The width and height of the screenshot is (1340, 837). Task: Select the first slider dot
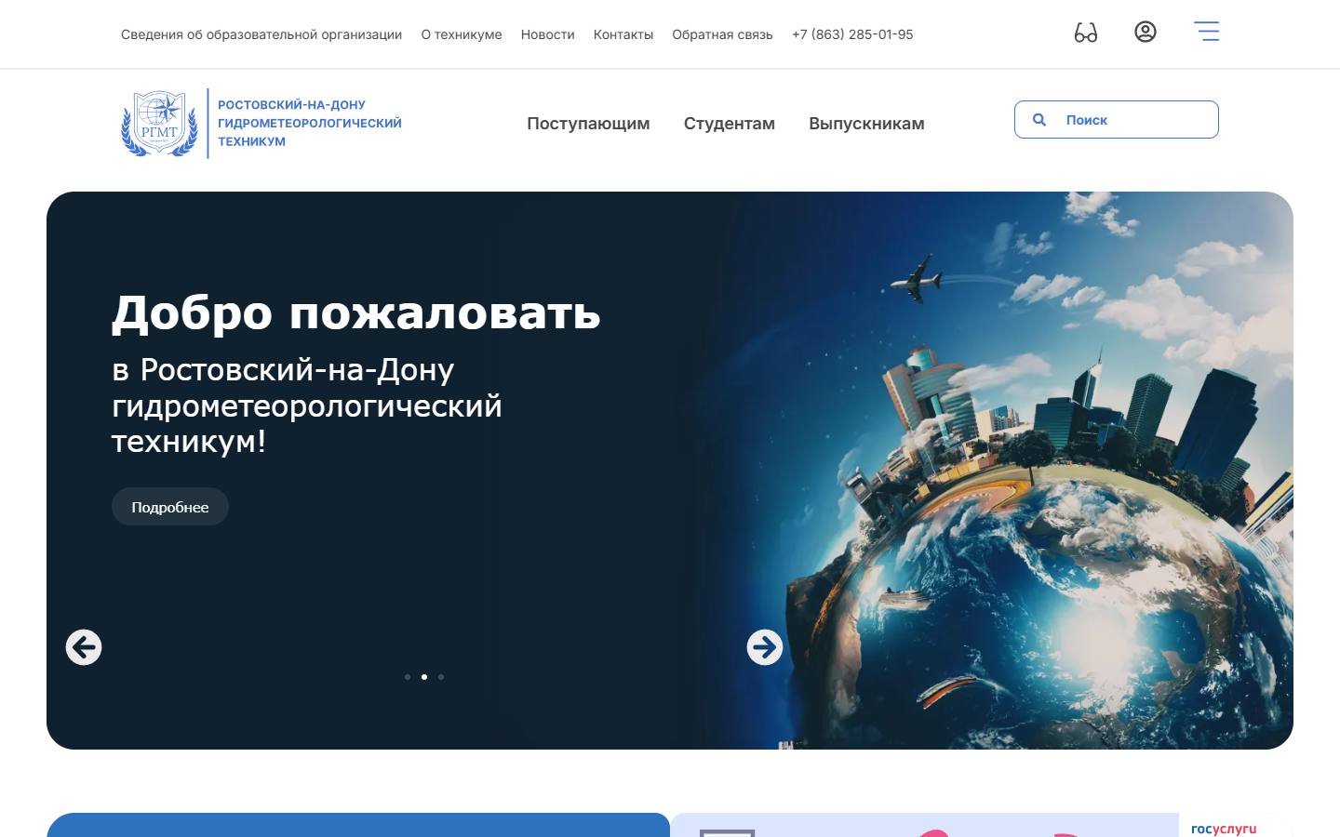tap(408, 677)
